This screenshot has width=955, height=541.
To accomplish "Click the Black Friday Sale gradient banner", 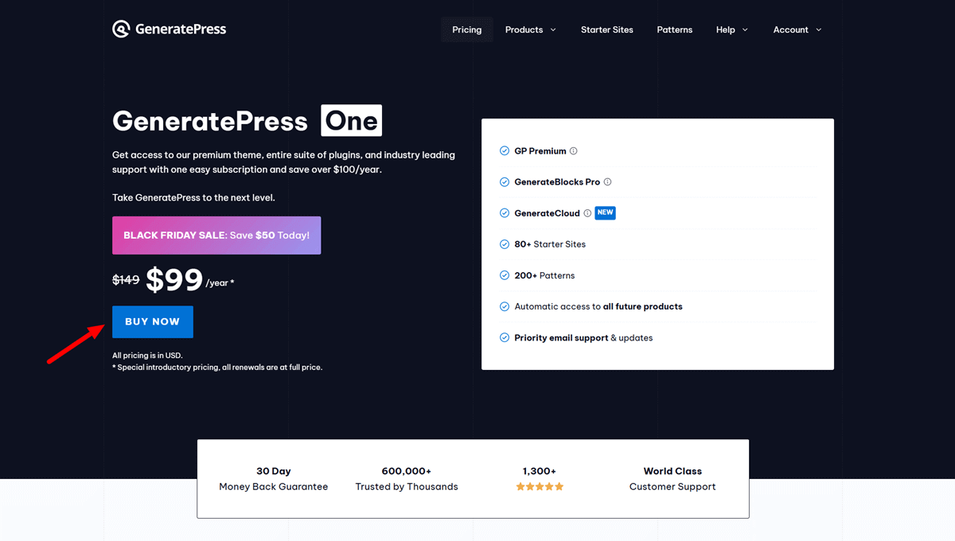I will tap(216, 235).
